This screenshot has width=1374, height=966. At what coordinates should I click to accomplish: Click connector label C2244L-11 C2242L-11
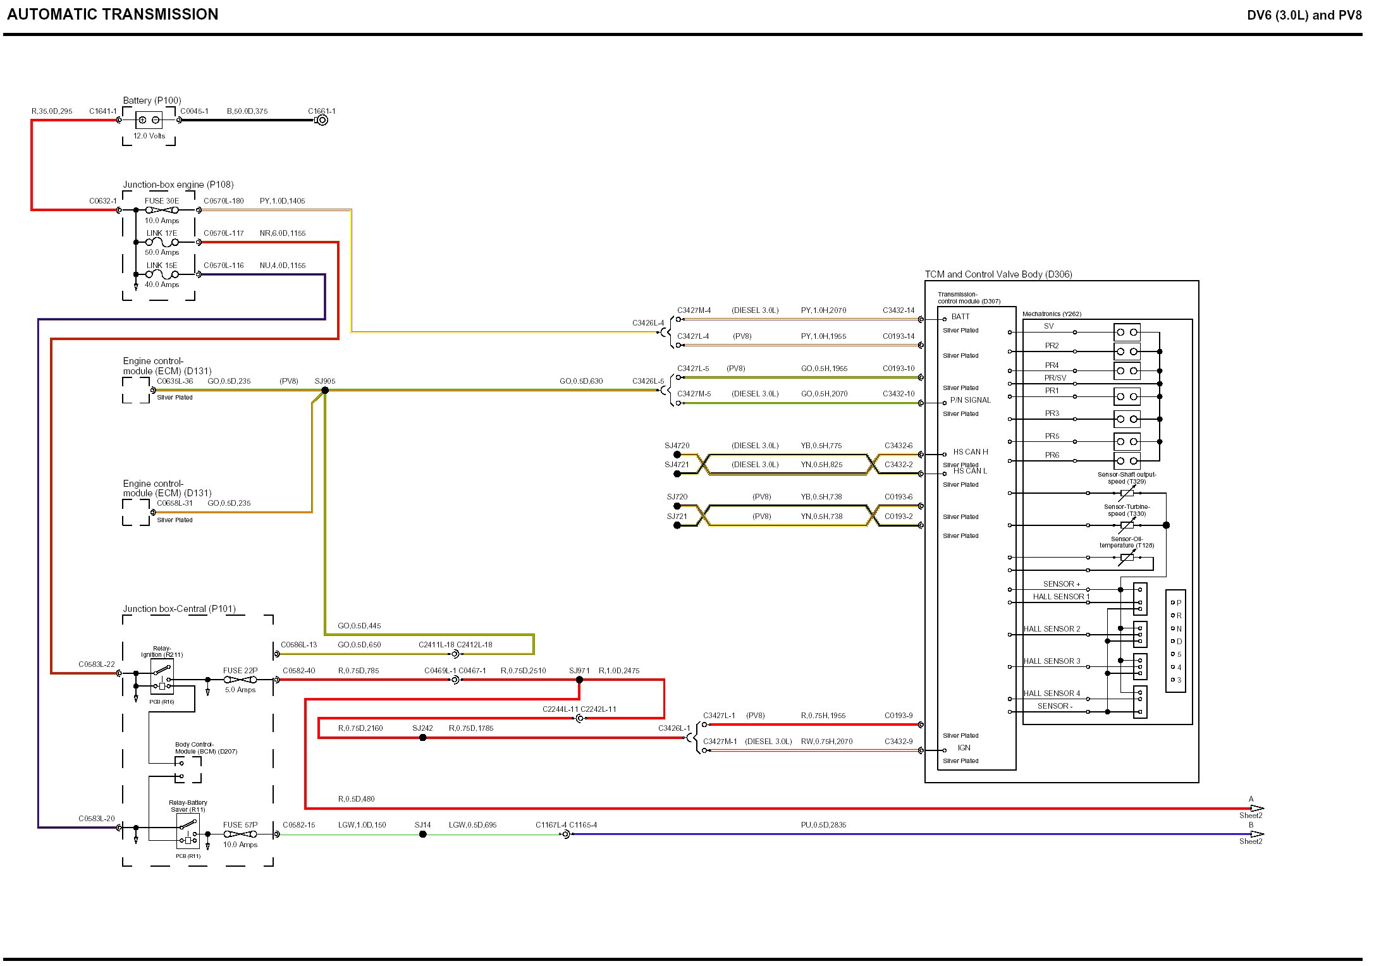(x=579, y=709)
